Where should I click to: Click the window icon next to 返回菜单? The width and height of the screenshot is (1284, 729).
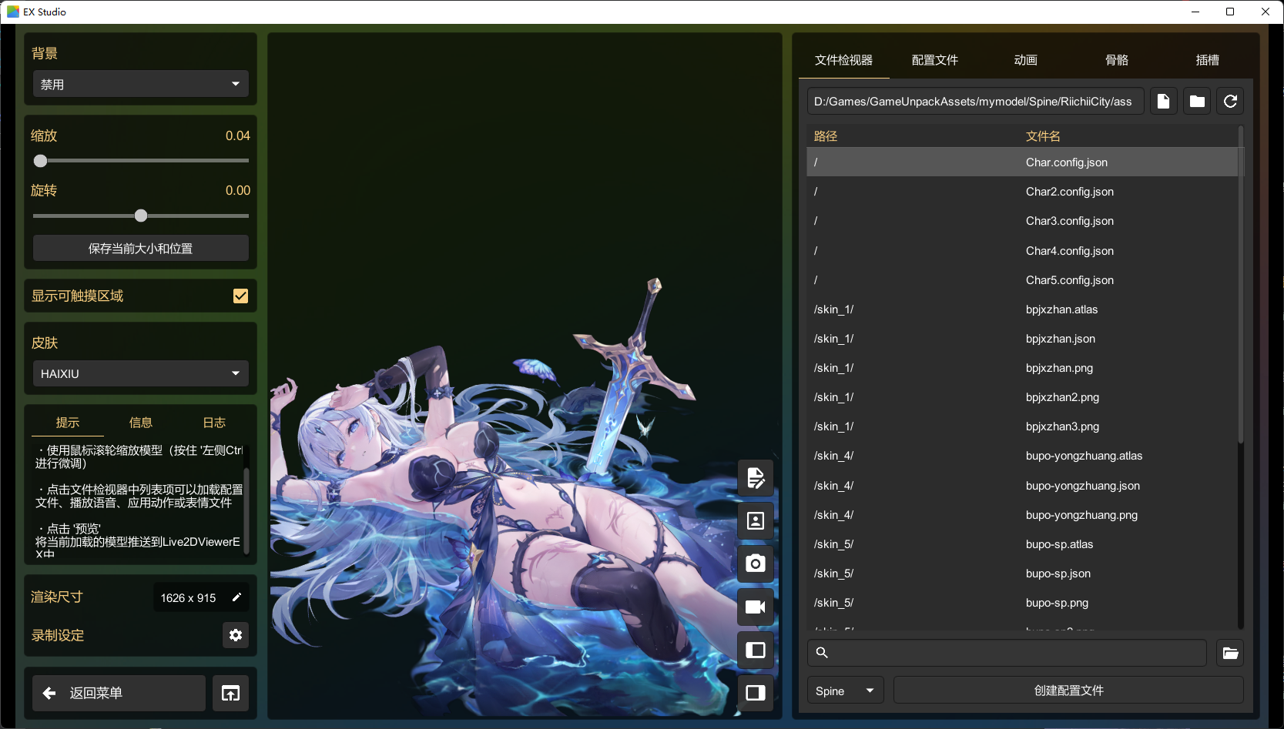click(x=230, y=694)
